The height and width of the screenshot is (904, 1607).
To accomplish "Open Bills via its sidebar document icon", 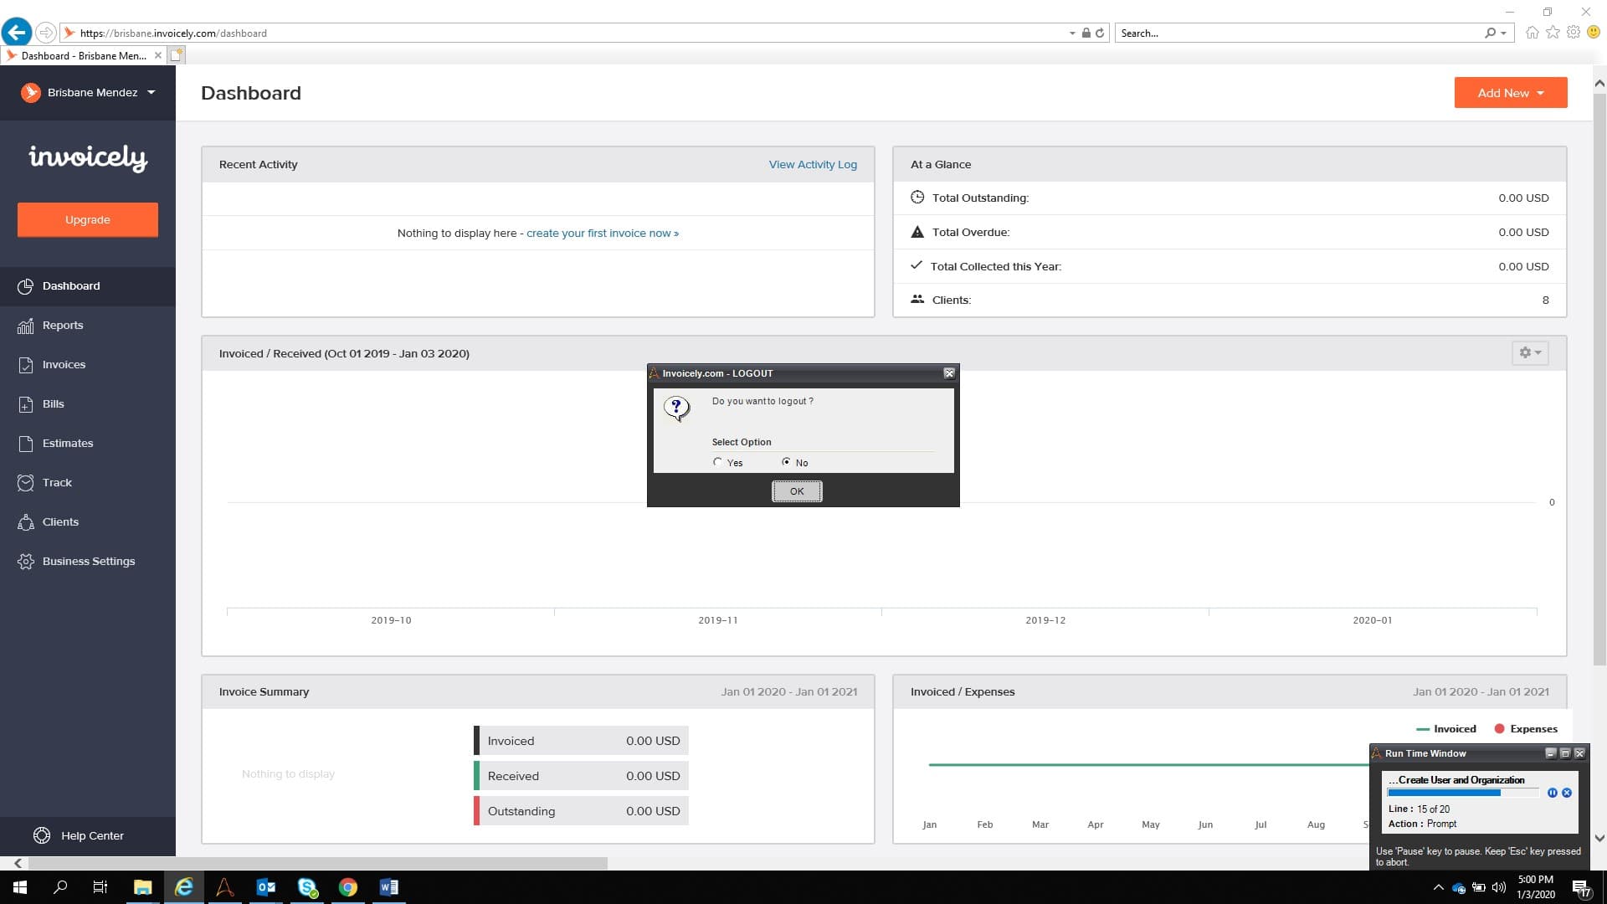I will tap(26, 404).
